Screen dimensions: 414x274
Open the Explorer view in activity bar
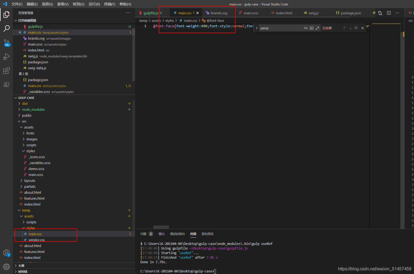[x=6, y=15]
